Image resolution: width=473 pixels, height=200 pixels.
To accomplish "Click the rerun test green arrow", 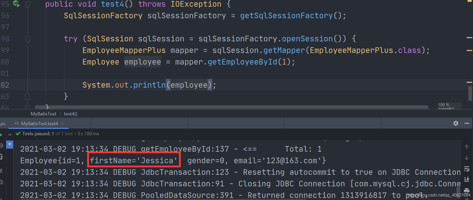I will 1,134.
